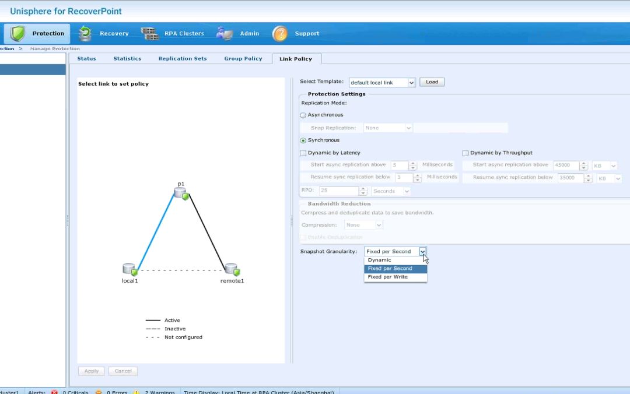Open the RPO Seconds unit dropdown

click(x=391, y=191)
